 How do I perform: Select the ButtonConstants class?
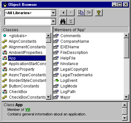(24, 86)
